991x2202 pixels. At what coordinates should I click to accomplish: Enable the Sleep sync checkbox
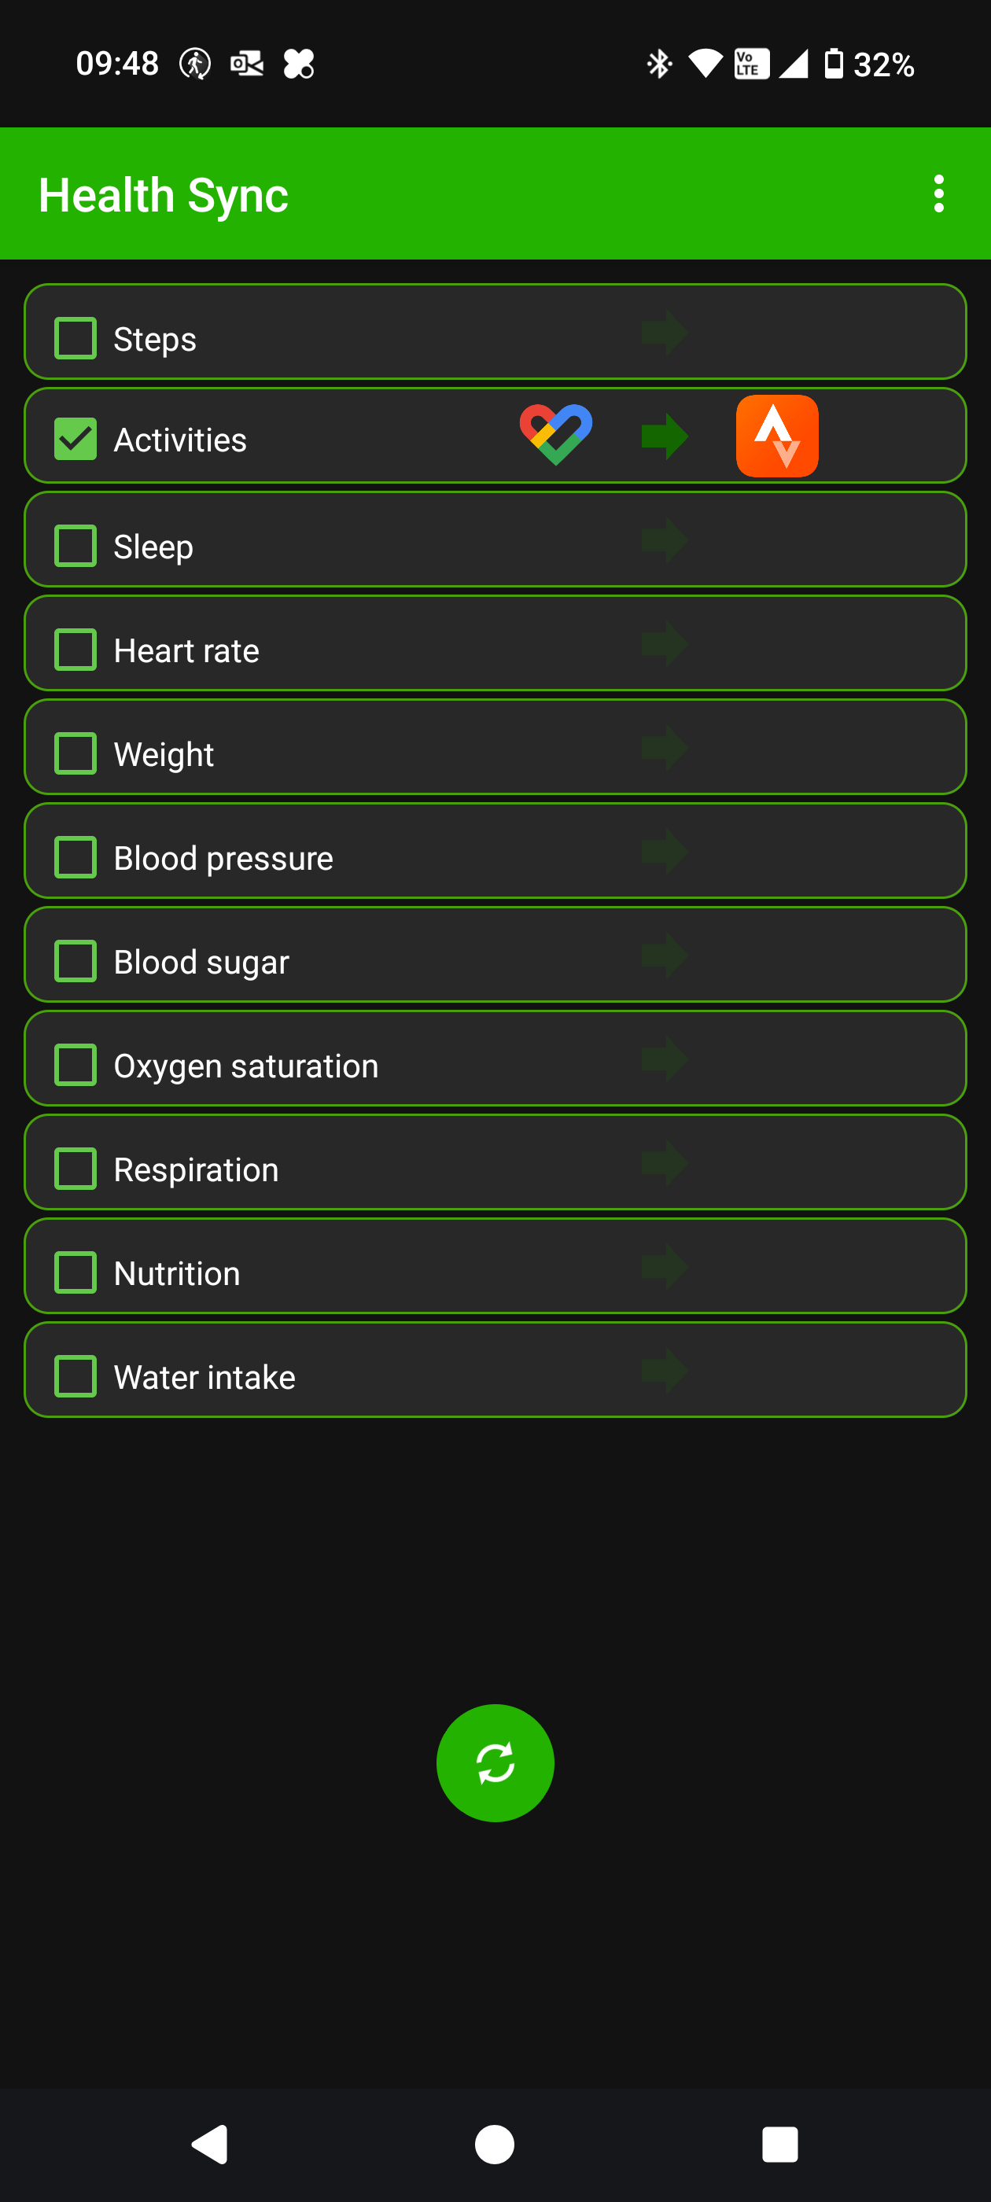(x=76, y=547)
